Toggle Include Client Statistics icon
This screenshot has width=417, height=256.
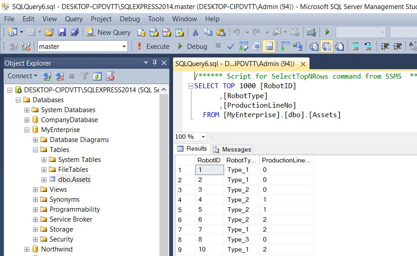click(298, 46)
